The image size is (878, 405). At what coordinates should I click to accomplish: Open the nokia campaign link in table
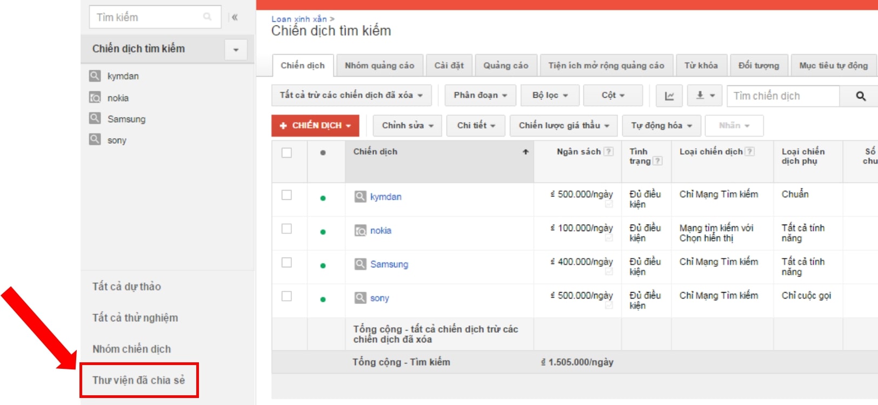pyautogui.click(x=381, y=231)
